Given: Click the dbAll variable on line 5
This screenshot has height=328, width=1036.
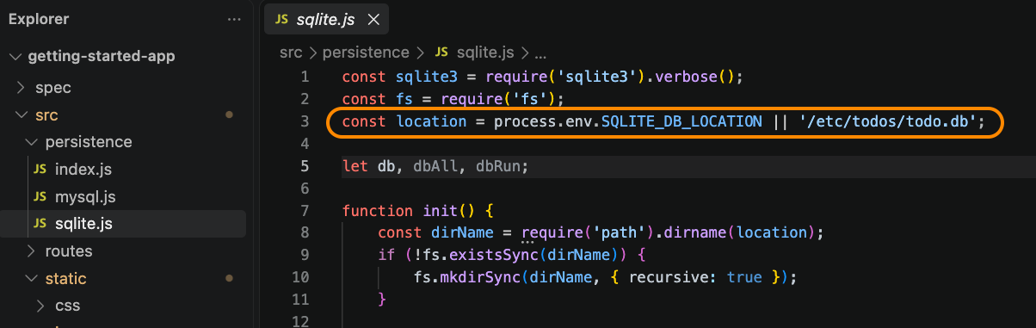Looking at the screenshot, I should (436, 166).
